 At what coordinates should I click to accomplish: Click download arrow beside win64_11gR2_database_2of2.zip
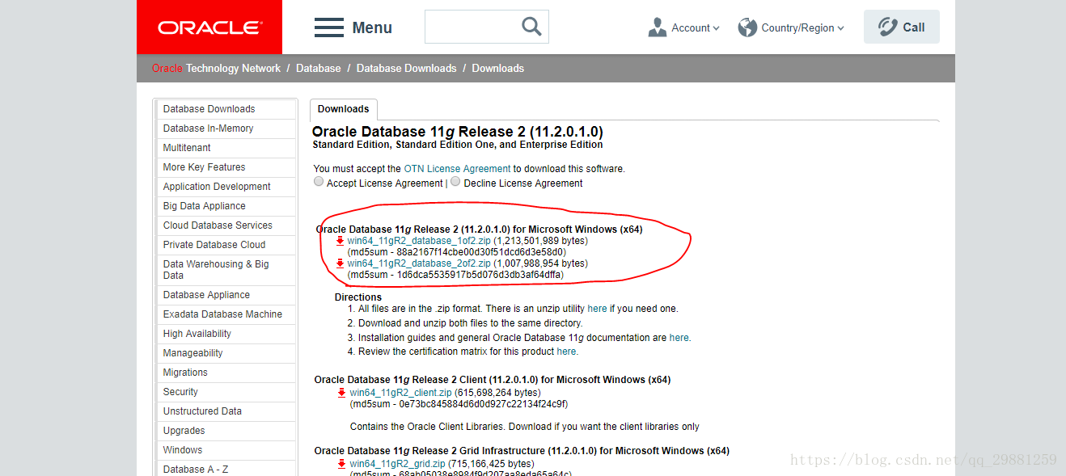point(341,263)
